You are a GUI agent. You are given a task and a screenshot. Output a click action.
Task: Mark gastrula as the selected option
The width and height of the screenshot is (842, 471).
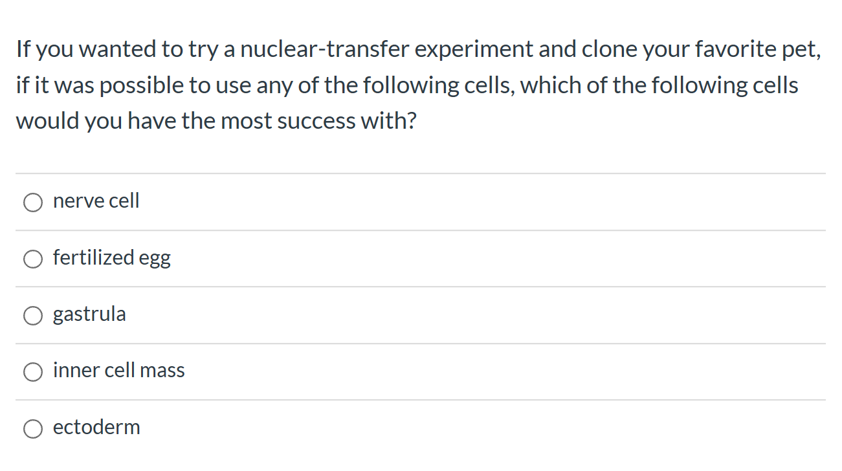point(33,316)
